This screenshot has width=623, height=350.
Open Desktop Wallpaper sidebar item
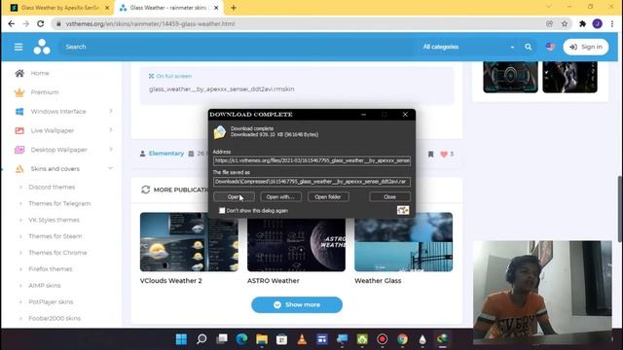(58, 150)
